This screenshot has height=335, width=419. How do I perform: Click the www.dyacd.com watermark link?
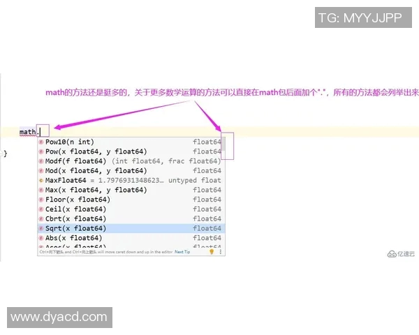(x=59, y=318)
